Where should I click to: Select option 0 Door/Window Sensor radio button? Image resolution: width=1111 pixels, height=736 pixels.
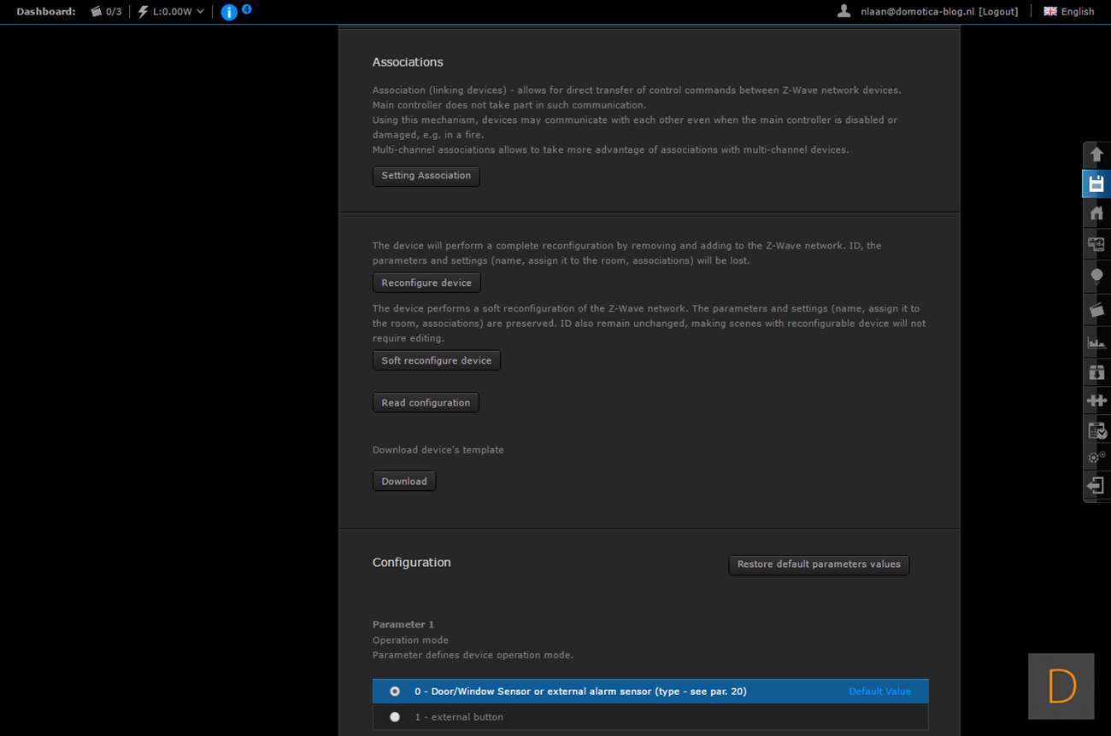click(395, 692)
